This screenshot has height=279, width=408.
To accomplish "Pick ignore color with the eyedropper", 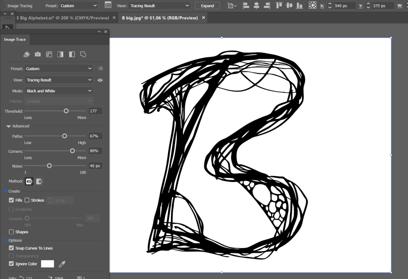I will point(62,264).
